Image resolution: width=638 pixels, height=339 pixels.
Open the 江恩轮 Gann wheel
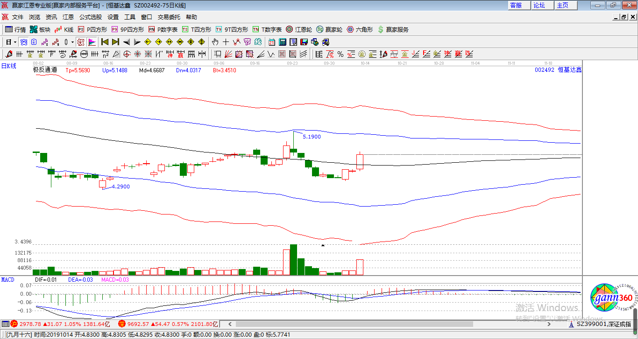click(299, 29)
